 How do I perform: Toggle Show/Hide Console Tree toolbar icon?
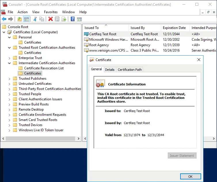(26, 19)
